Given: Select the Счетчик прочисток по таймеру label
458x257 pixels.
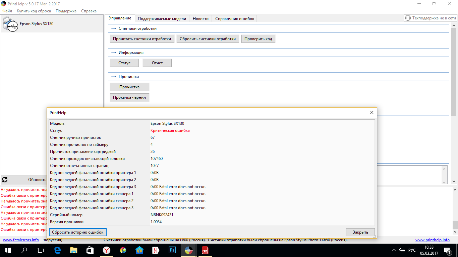Looking at the screenshot, I should point(79,145).
